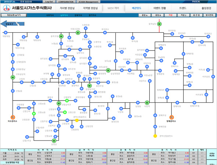Click the blue regulator node 대방대림
Viewport: 217px width, 165px height.
point(6,33)
